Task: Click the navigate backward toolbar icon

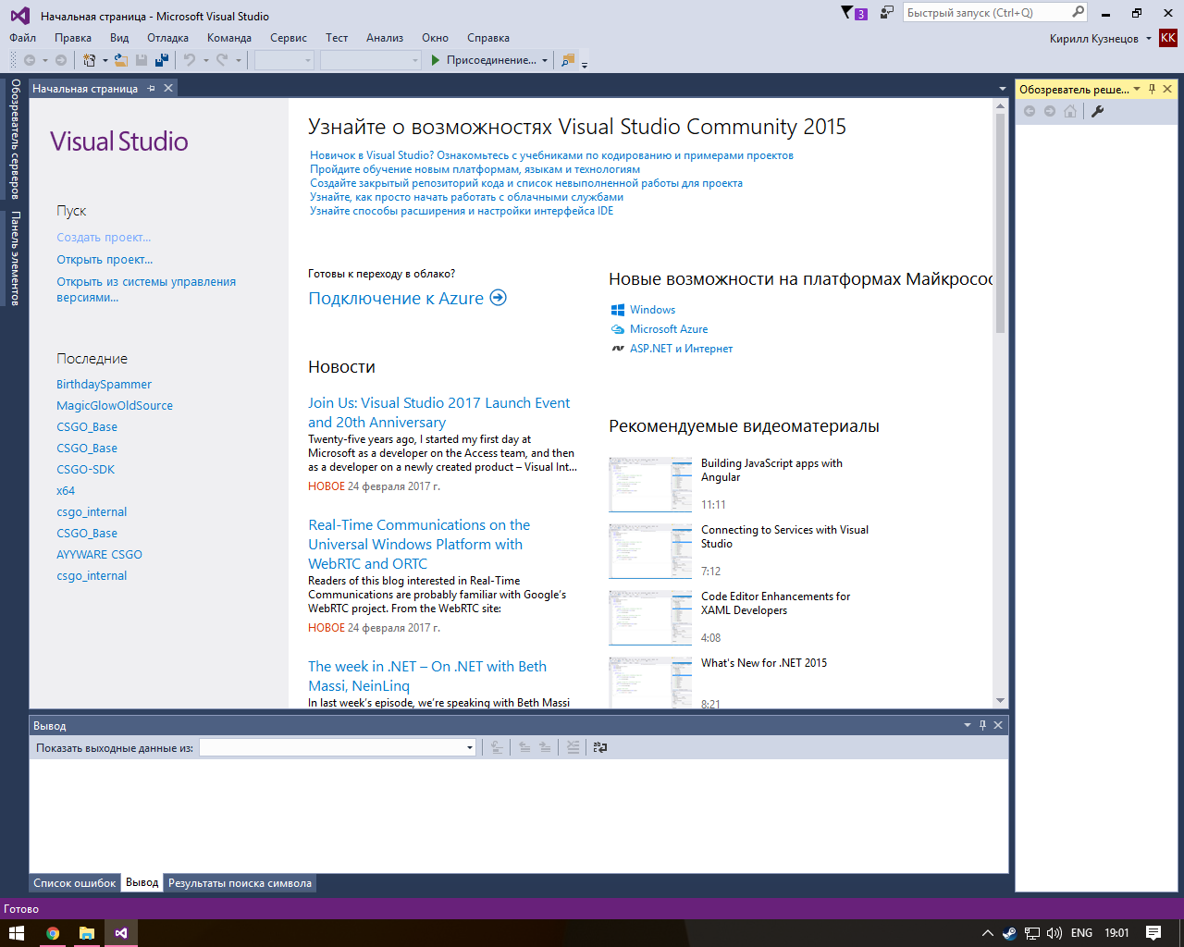Action: [30, 60]
